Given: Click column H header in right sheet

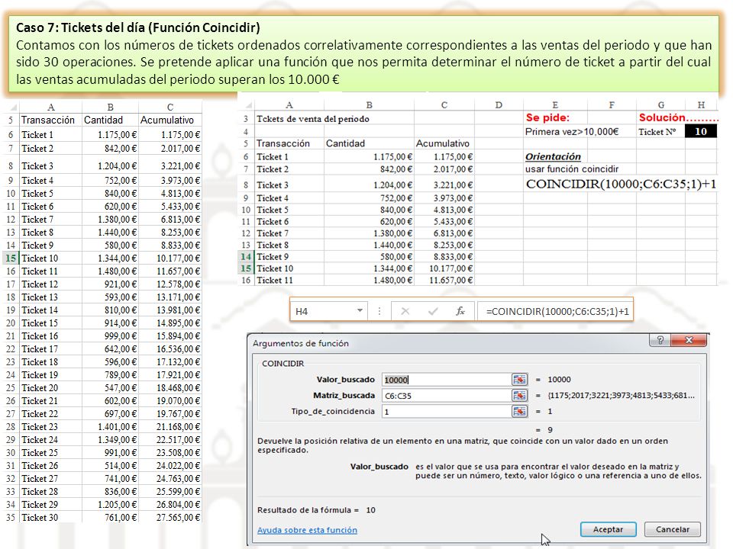Looking at the screenshot, I should pos(701,105).
